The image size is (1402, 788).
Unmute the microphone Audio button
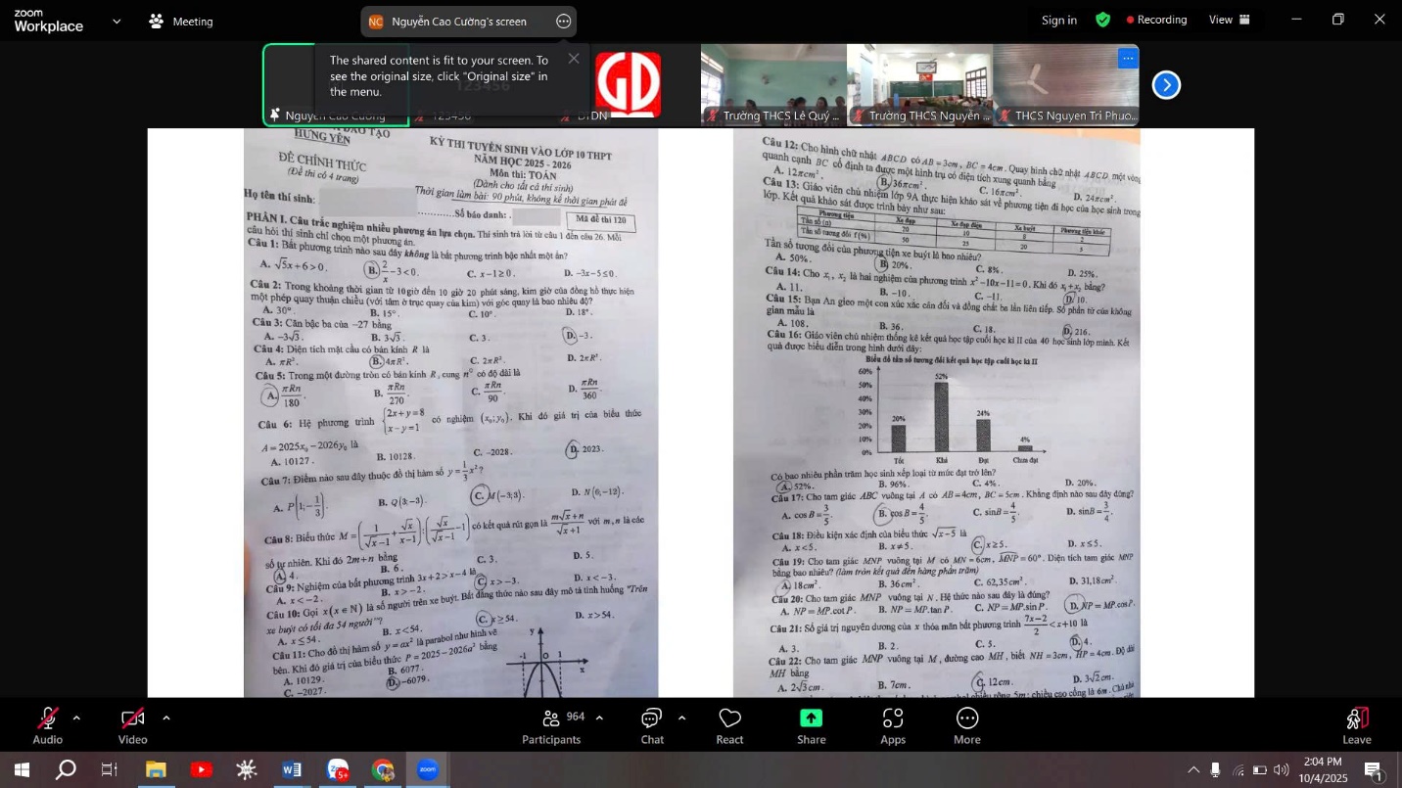(x=47, y=724)
